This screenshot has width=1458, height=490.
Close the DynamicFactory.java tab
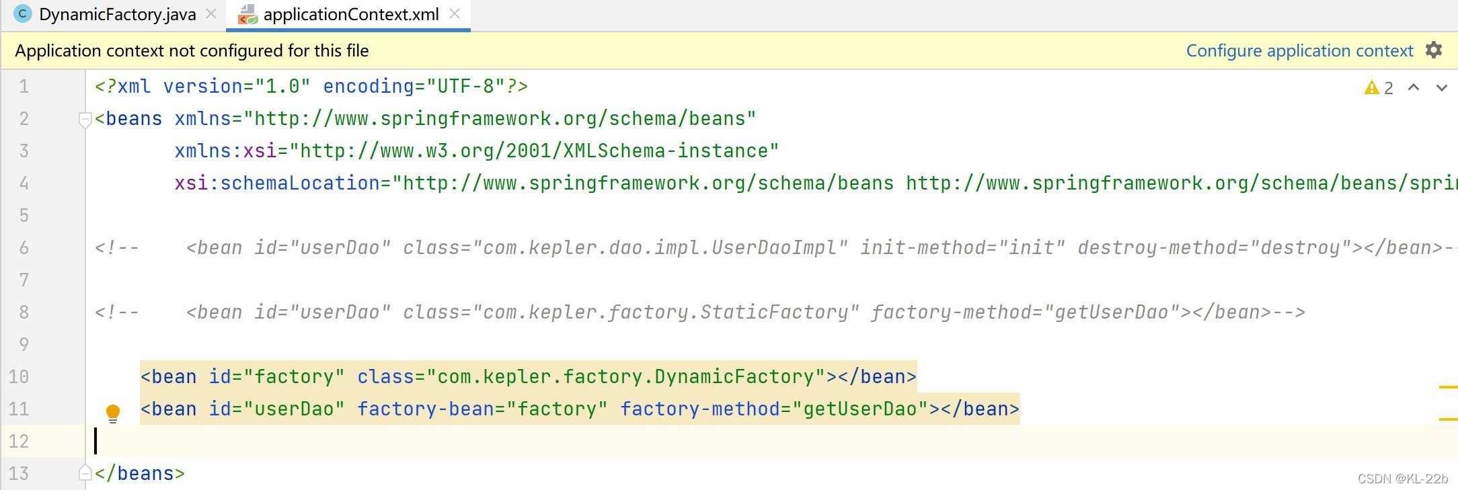[211, 14]
